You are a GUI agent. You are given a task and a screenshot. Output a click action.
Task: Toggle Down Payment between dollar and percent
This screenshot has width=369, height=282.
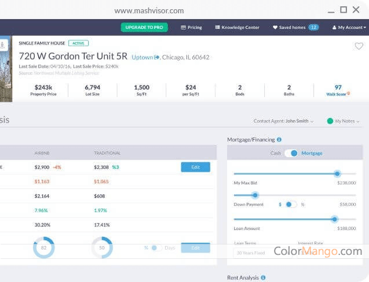click(x=291, y=205)
